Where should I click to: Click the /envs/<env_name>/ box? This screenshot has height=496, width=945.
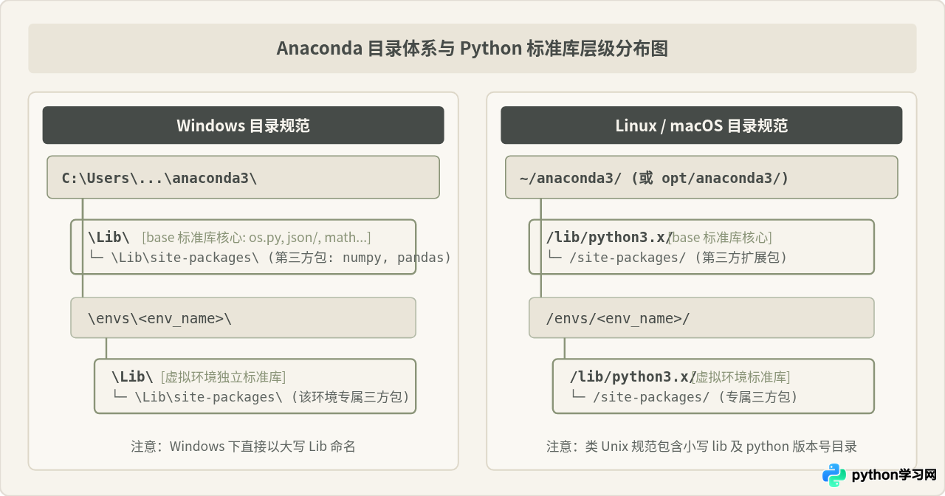(x=701, y=318)
